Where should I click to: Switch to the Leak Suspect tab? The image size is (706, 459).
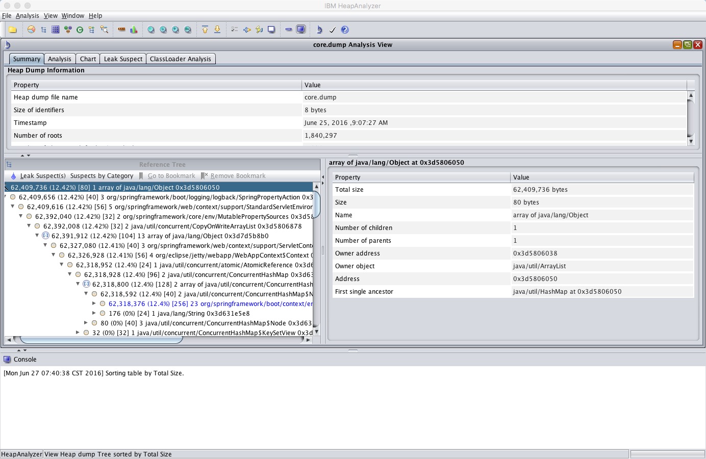123,59
